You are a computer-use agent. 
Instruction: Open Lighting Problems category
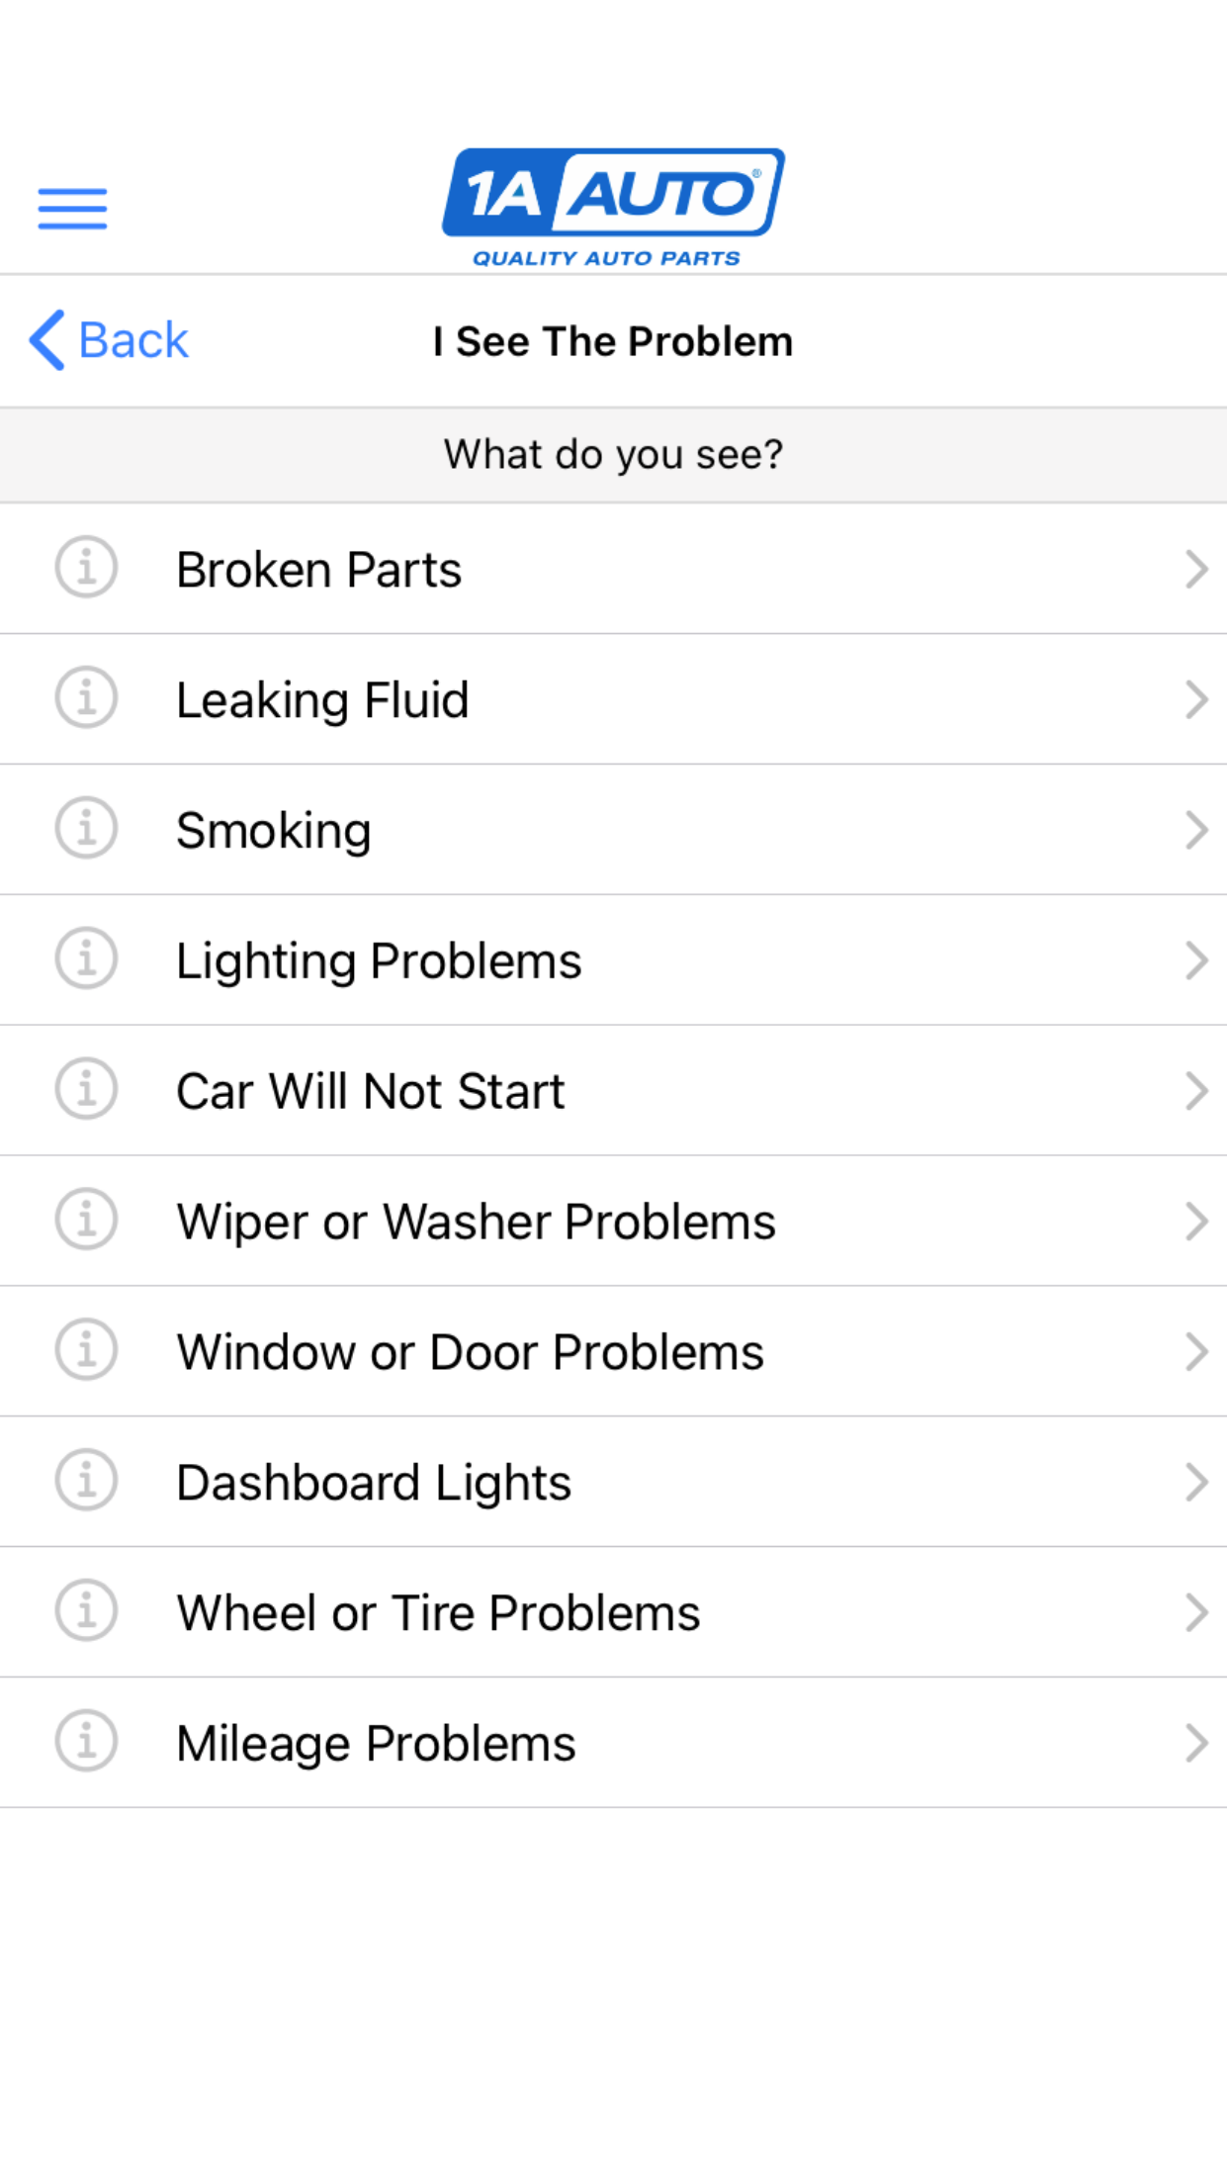[x=379, y=961]
